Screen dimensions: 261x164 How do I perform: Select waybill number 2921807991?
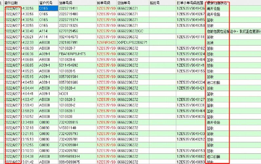coord(69,42)
